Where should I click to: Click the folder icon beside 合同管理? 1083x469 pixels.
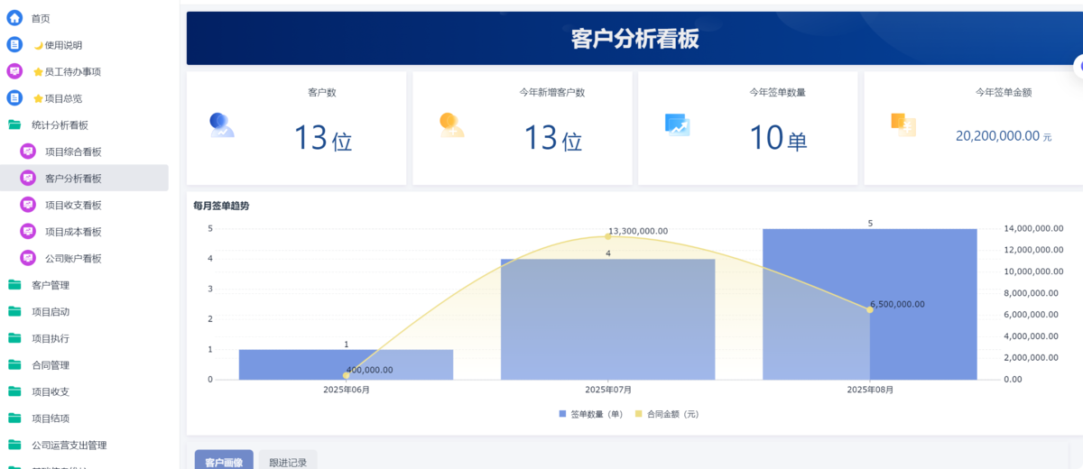coord(14,365)
